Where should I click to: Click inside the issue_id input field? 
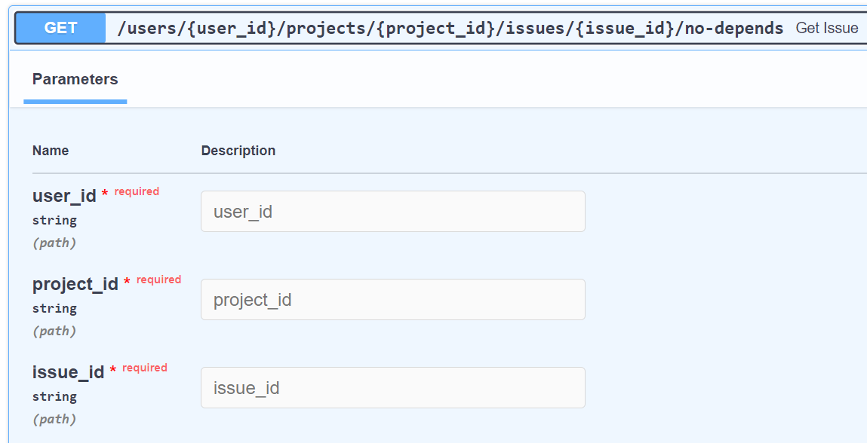point(392,387)
